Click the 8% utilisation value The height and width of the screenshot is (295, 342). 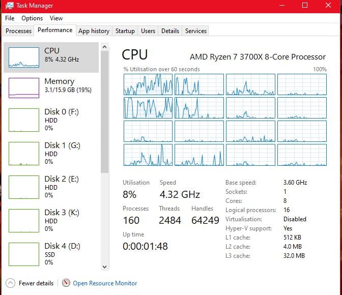tap(130, 194)
